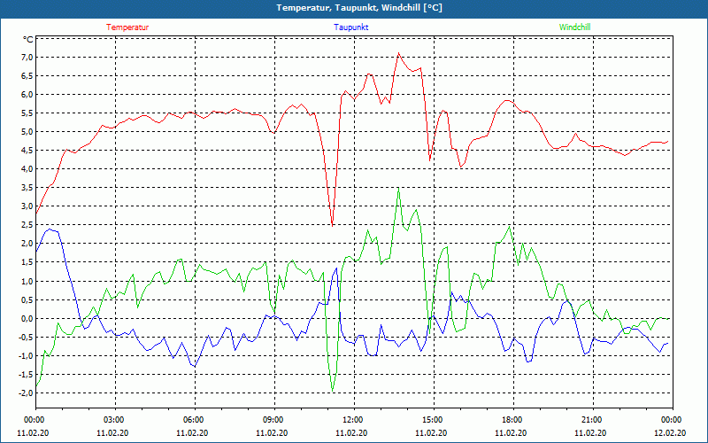Click the 12.02.20 date label

(x=670, y=432)
